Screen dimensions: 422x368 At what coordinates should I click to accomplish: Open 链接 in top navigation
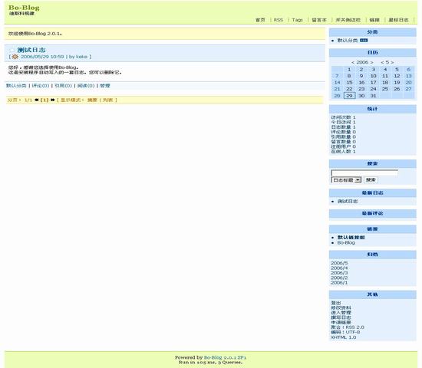pos(374,20)
